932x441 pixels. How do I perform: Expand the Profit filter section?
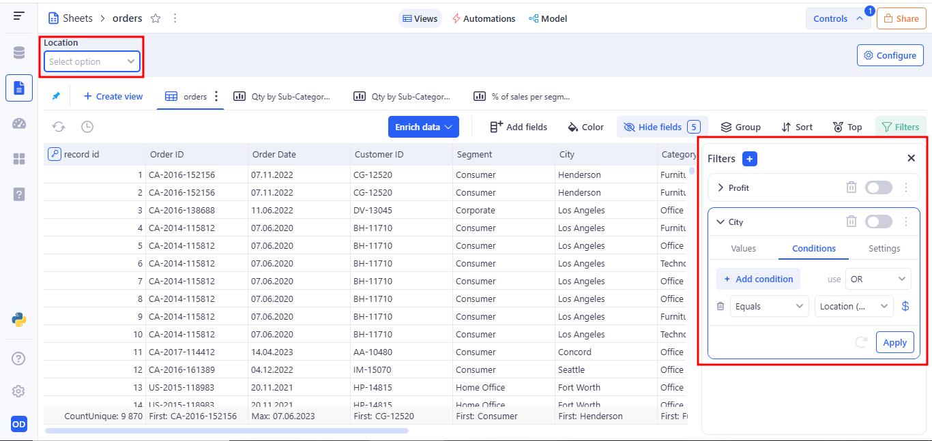click(720, 187)
